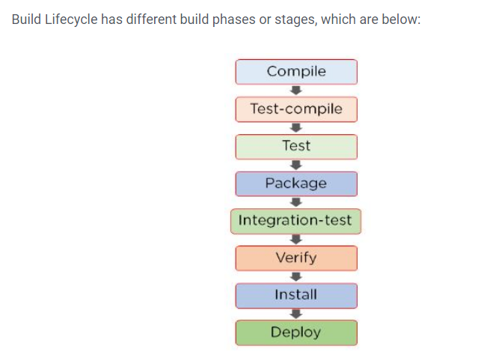The width and height of the screenshot is (478, 361).
Task: Click the arrow between Verify and Install
Action: coord(296,276)
